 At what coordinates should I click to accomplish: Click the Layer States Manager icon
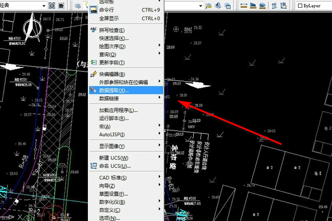(x=227, y=6)
